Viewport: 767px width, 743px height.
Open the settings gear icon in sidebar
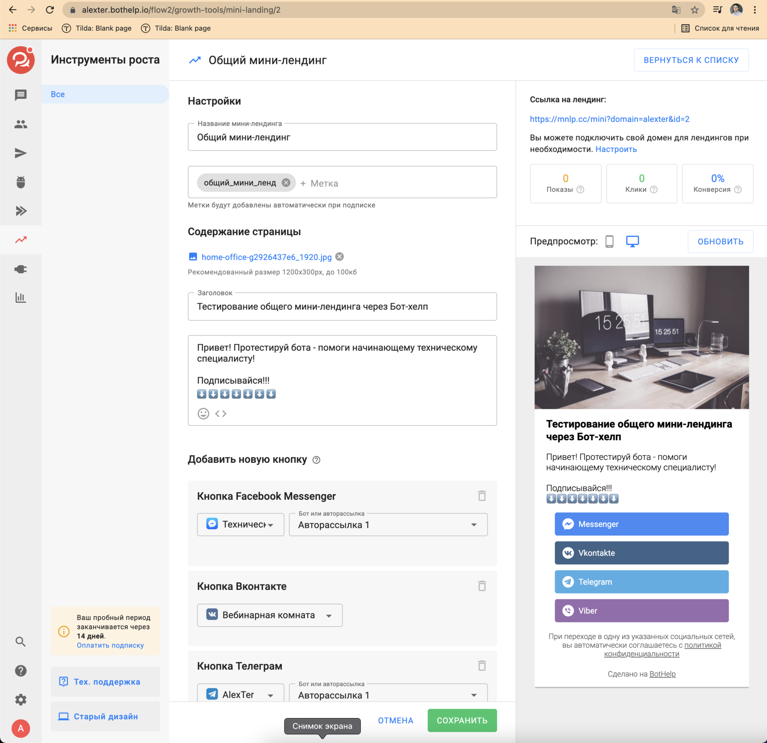(21, 700)
